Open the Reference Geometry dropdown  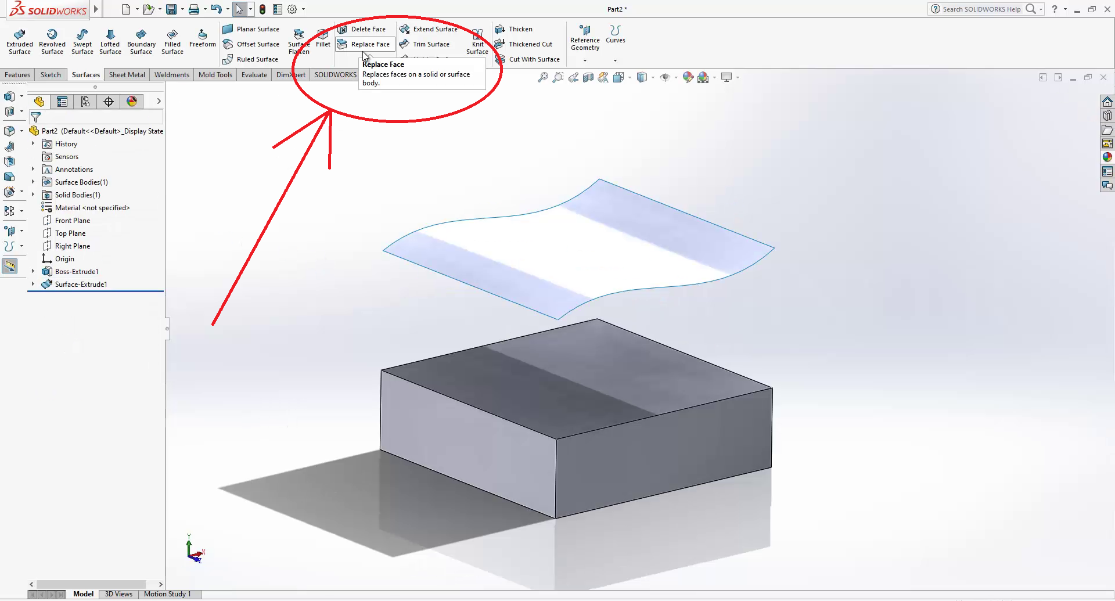pos(585,60)
